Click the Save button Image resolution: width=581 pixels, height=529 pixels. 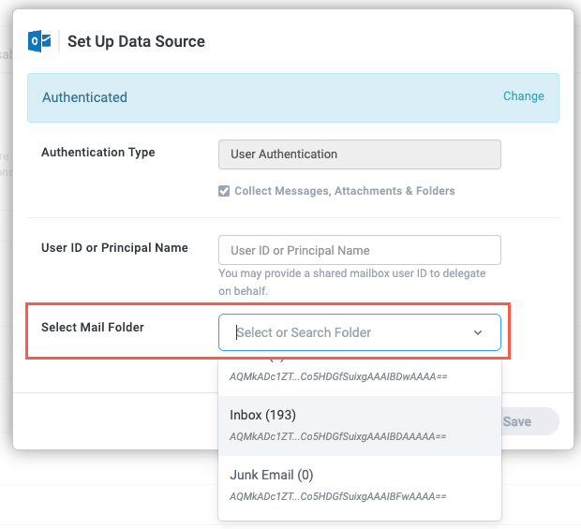tap(529, 421)
